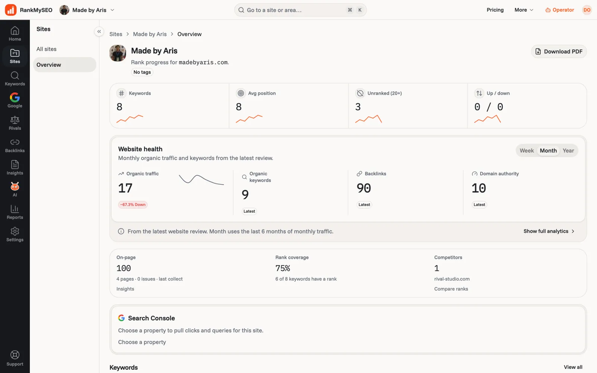The width and height of the screenshot is (597, 373).
Task: Show full analytics
Action: [549, 231]
